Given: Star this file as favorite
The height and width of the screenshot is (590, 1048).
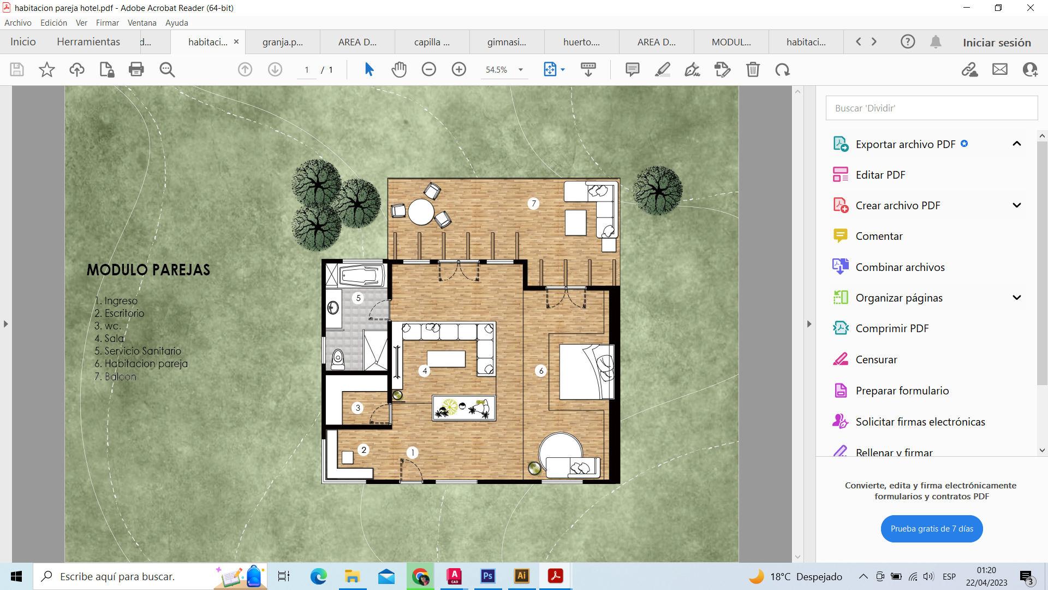Looking at the screenshot, I should (47, 69).
